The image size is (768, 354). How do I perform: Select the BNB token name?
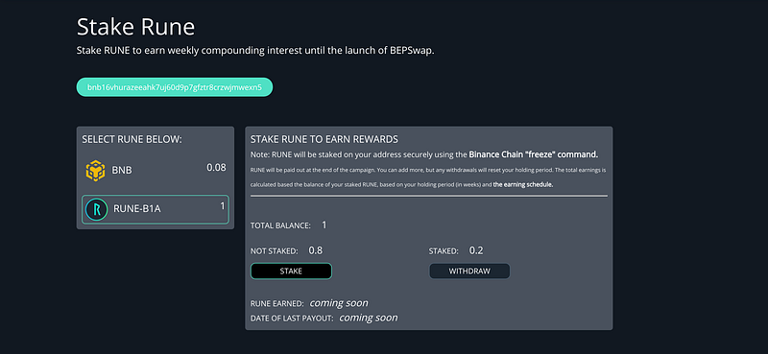click(x=122, y=171)
